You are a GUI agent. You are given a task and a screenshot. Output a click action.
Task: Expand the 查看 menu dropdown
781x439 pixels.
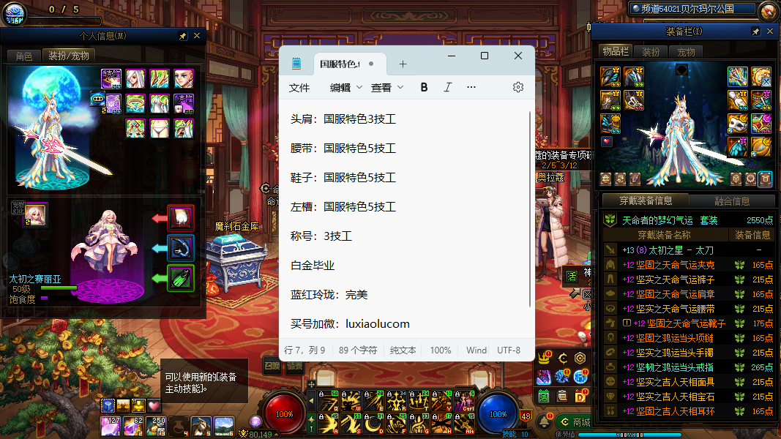click(x=387, y=87)
